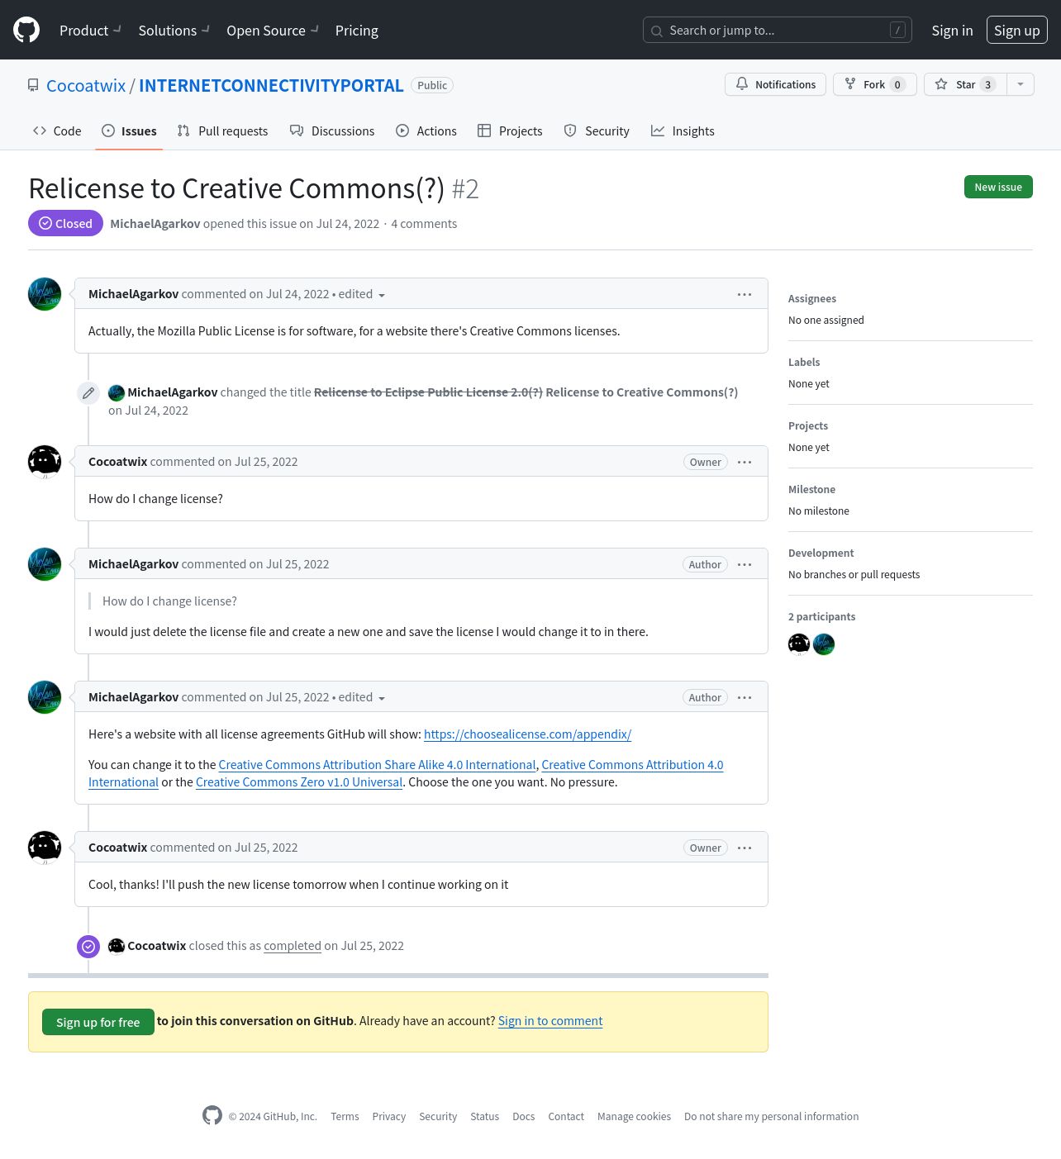Open kebab menu on 'Here's a website' comment
1061x1159 pixels.
(x=745, y=697)
